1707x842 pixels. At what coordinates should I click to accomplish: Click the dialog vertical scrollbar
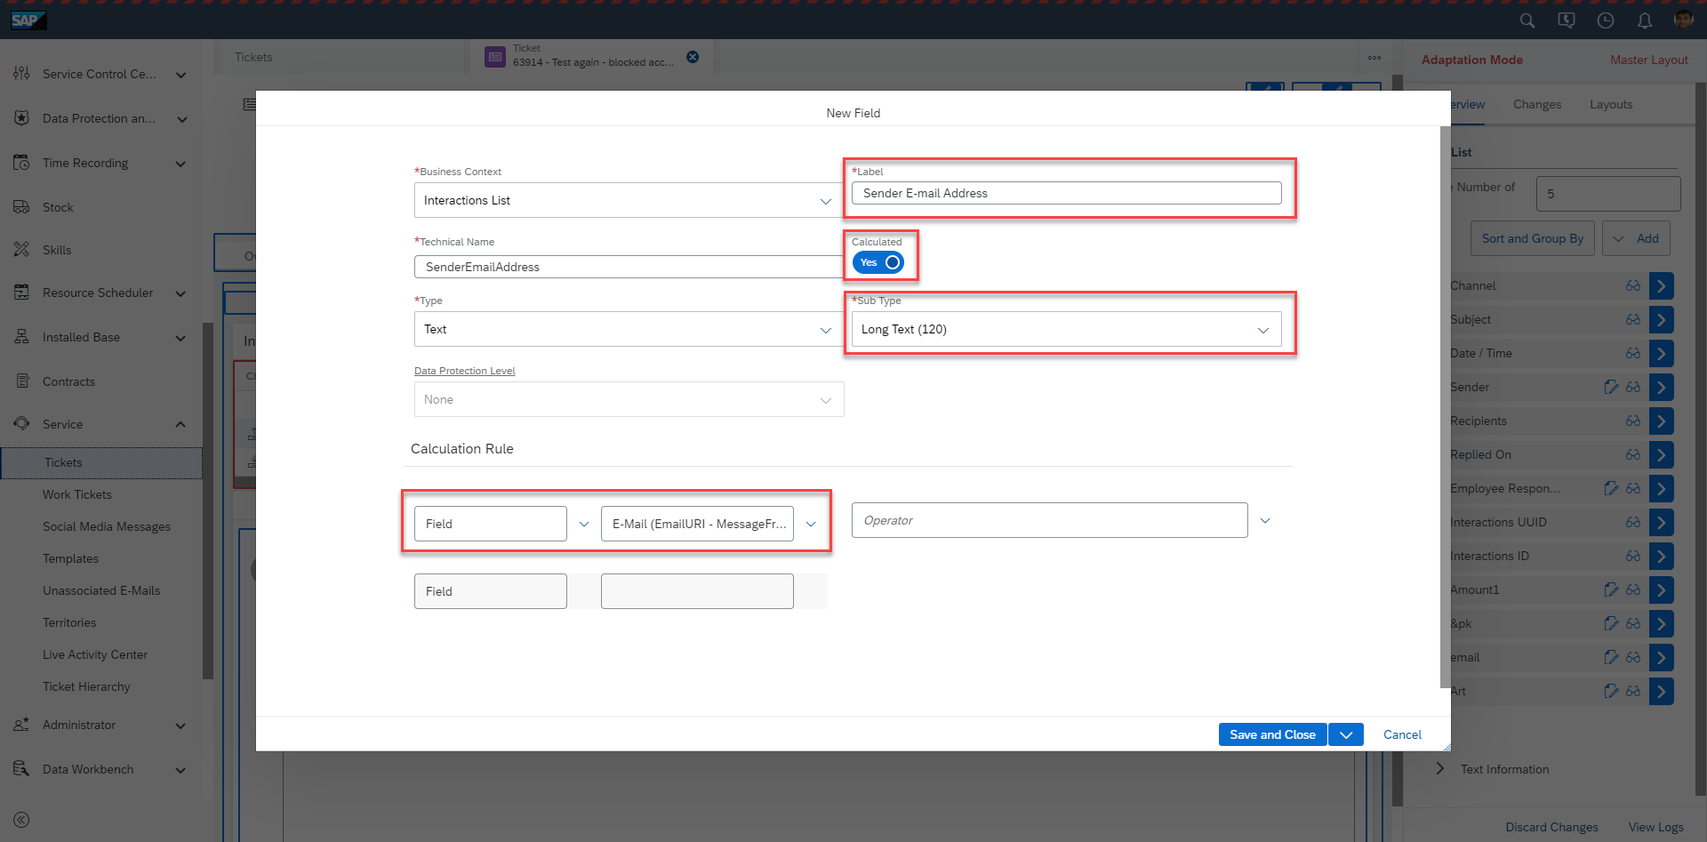[x=1445, y=407]
